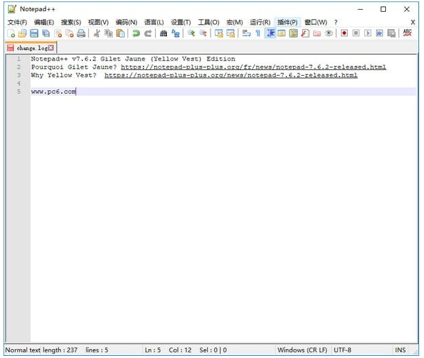The width and height of the screenshot is (424, 358).
Task: Undo the last edit with toolbar arrow
Action: 136,33
